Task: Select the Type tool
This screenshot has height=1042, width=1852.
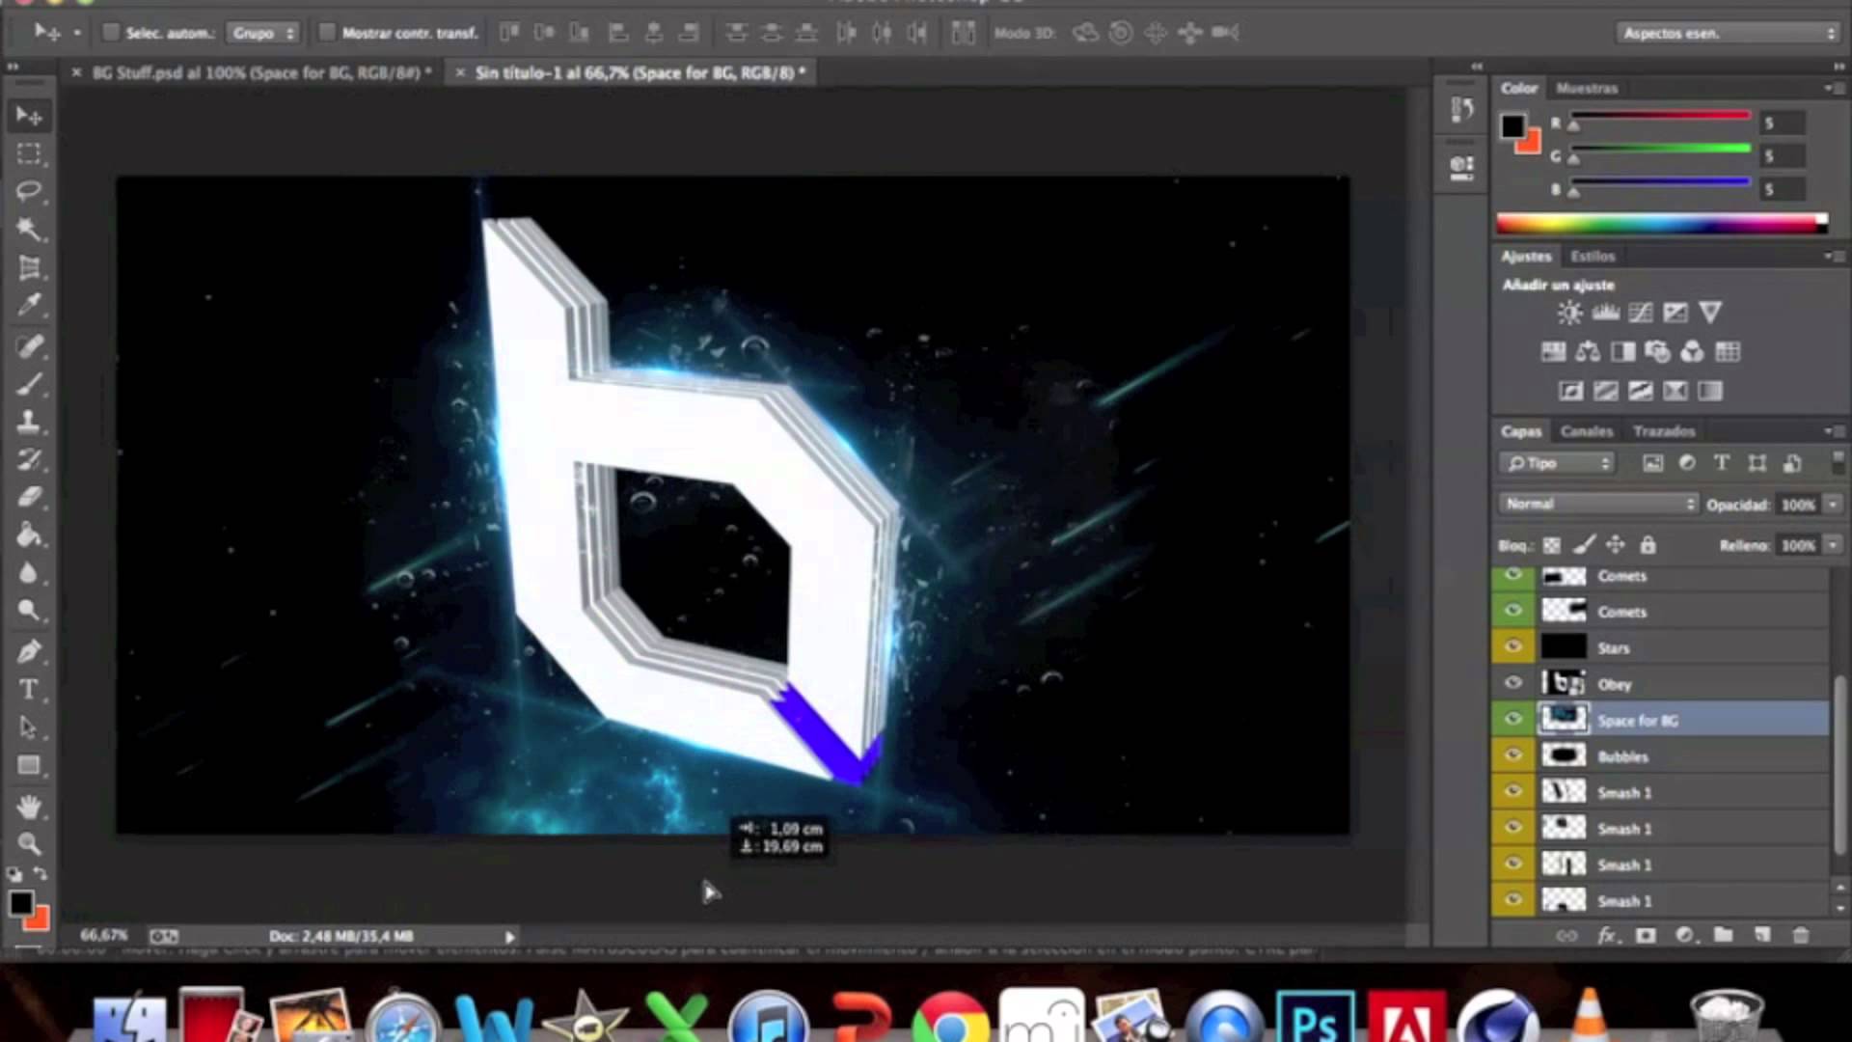Action: pyautogui.click(x=29, y=690)
